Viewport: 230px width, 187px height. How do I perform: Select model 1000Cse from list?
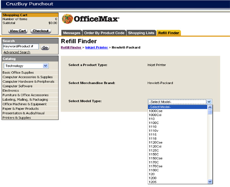(x=177, y=111)
